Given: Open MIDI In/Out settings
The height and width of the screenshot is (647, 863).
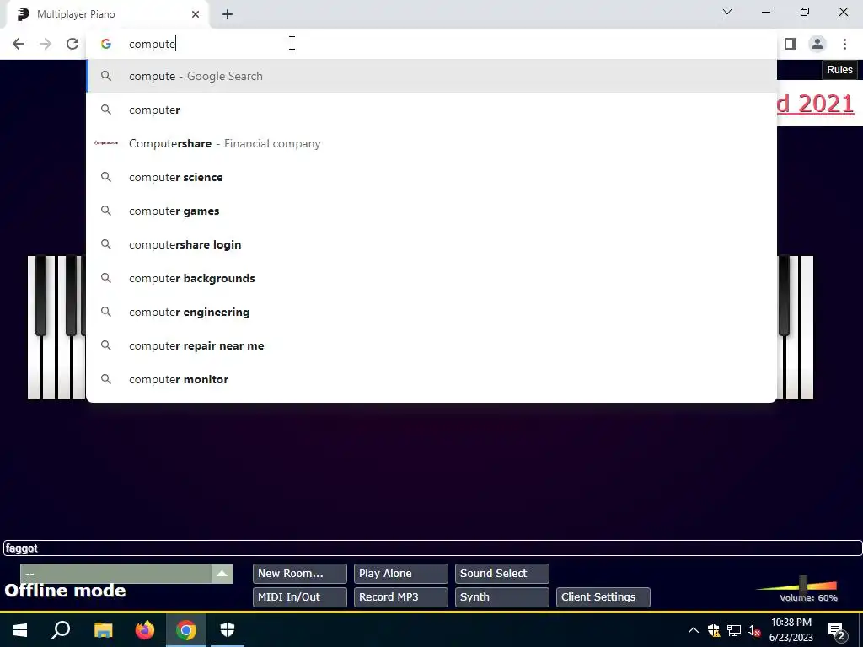Looking at the screenshot, I should coord(299,597).
